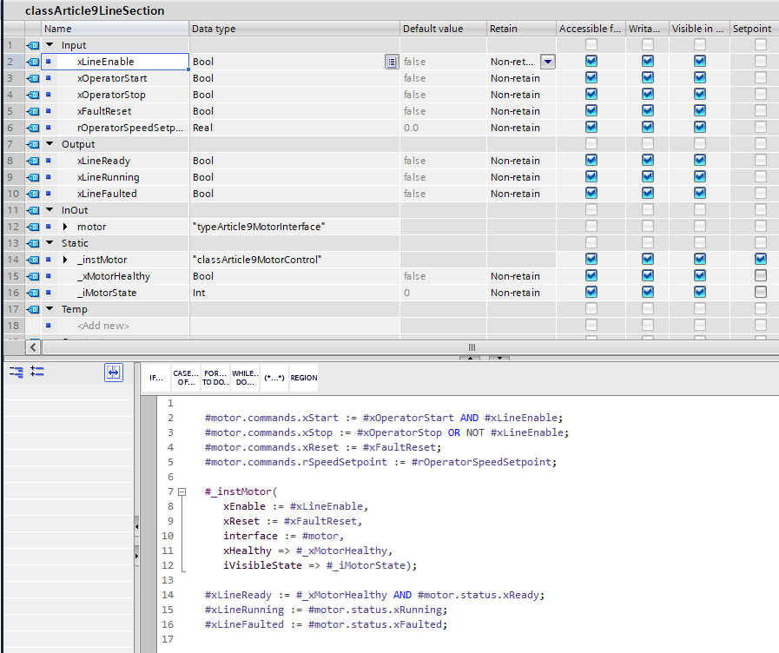Collapse the Output section

(50, 143)
